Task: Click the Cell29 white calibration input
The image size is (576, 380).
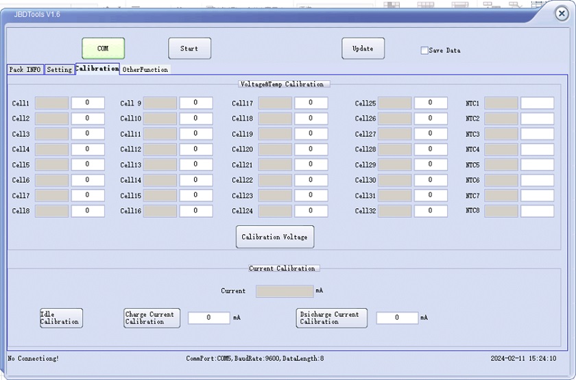Action: 431,164
